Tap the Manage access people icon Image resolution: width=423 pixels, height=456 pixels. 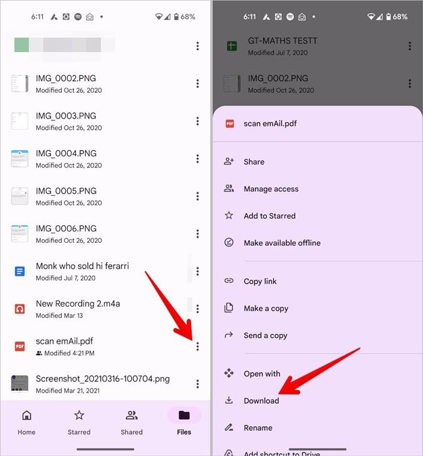click(x=229, y=188)
